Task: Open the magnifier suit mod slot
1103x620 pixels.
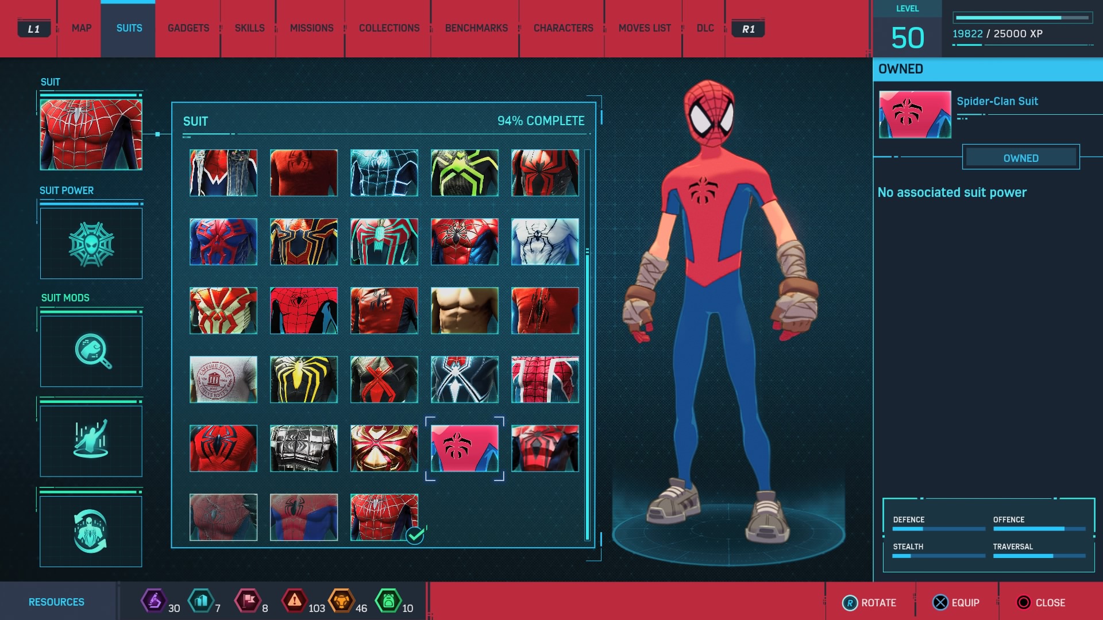Action: pyautogui.click(x=91, y=351)
